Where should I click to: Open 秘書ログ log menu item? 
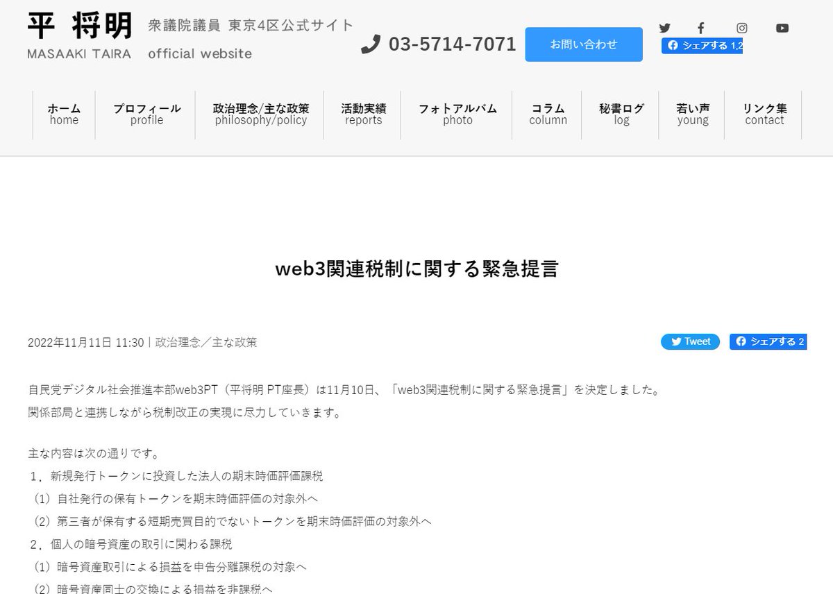coord(621,114)
